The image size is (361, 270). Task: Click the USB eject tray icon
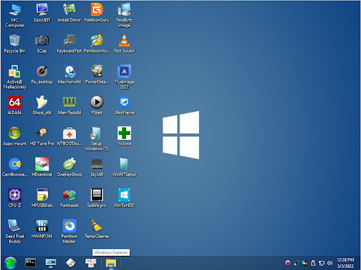[x=313, y=263]
